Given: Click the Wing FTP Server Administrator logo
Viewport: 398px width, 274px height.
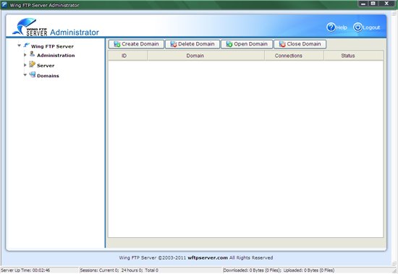Looking at the screenshot, I should pos(56,27).
